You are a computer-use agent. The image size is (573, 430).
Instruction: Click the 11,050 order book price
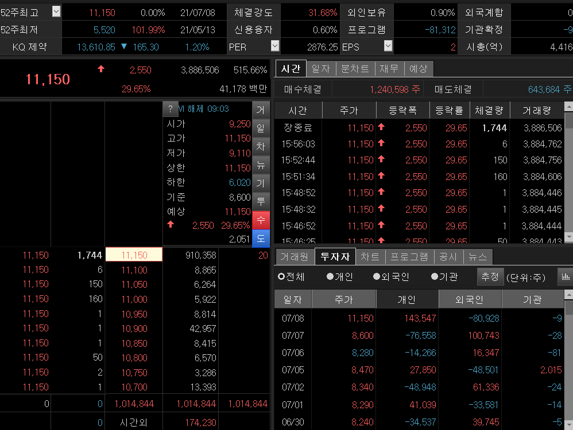click(134, 284)
